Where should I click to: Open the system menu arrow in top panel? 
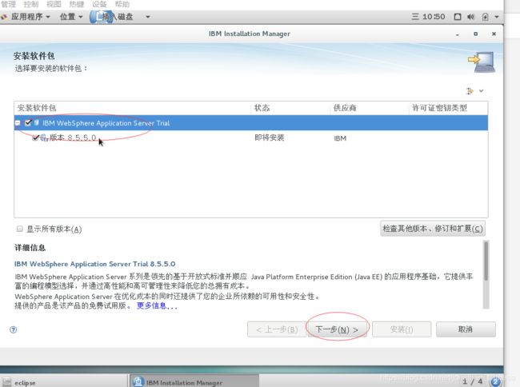click(x=497, y=17)
